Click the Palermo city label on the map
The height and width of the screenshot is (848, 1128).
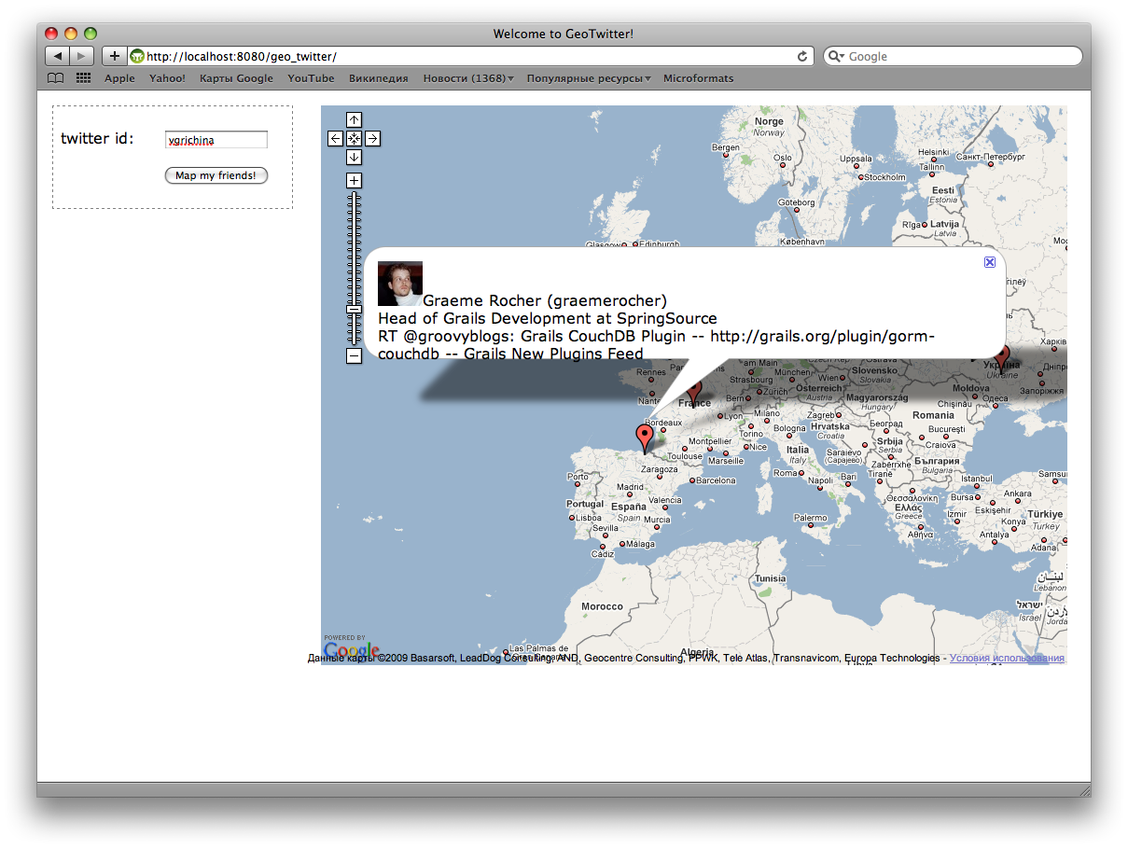[810, 518]
